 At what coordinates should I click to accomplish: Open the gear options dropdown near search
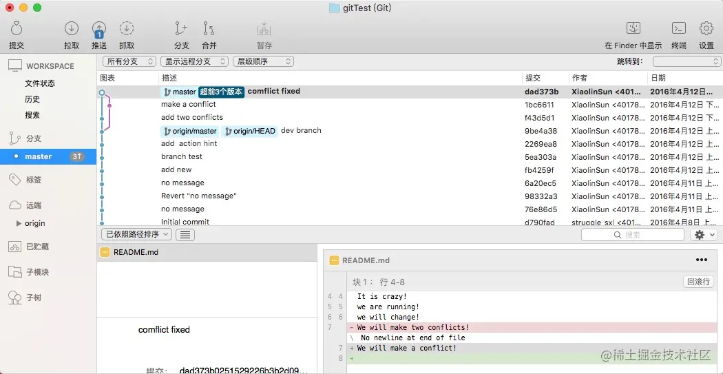[704, 235]
